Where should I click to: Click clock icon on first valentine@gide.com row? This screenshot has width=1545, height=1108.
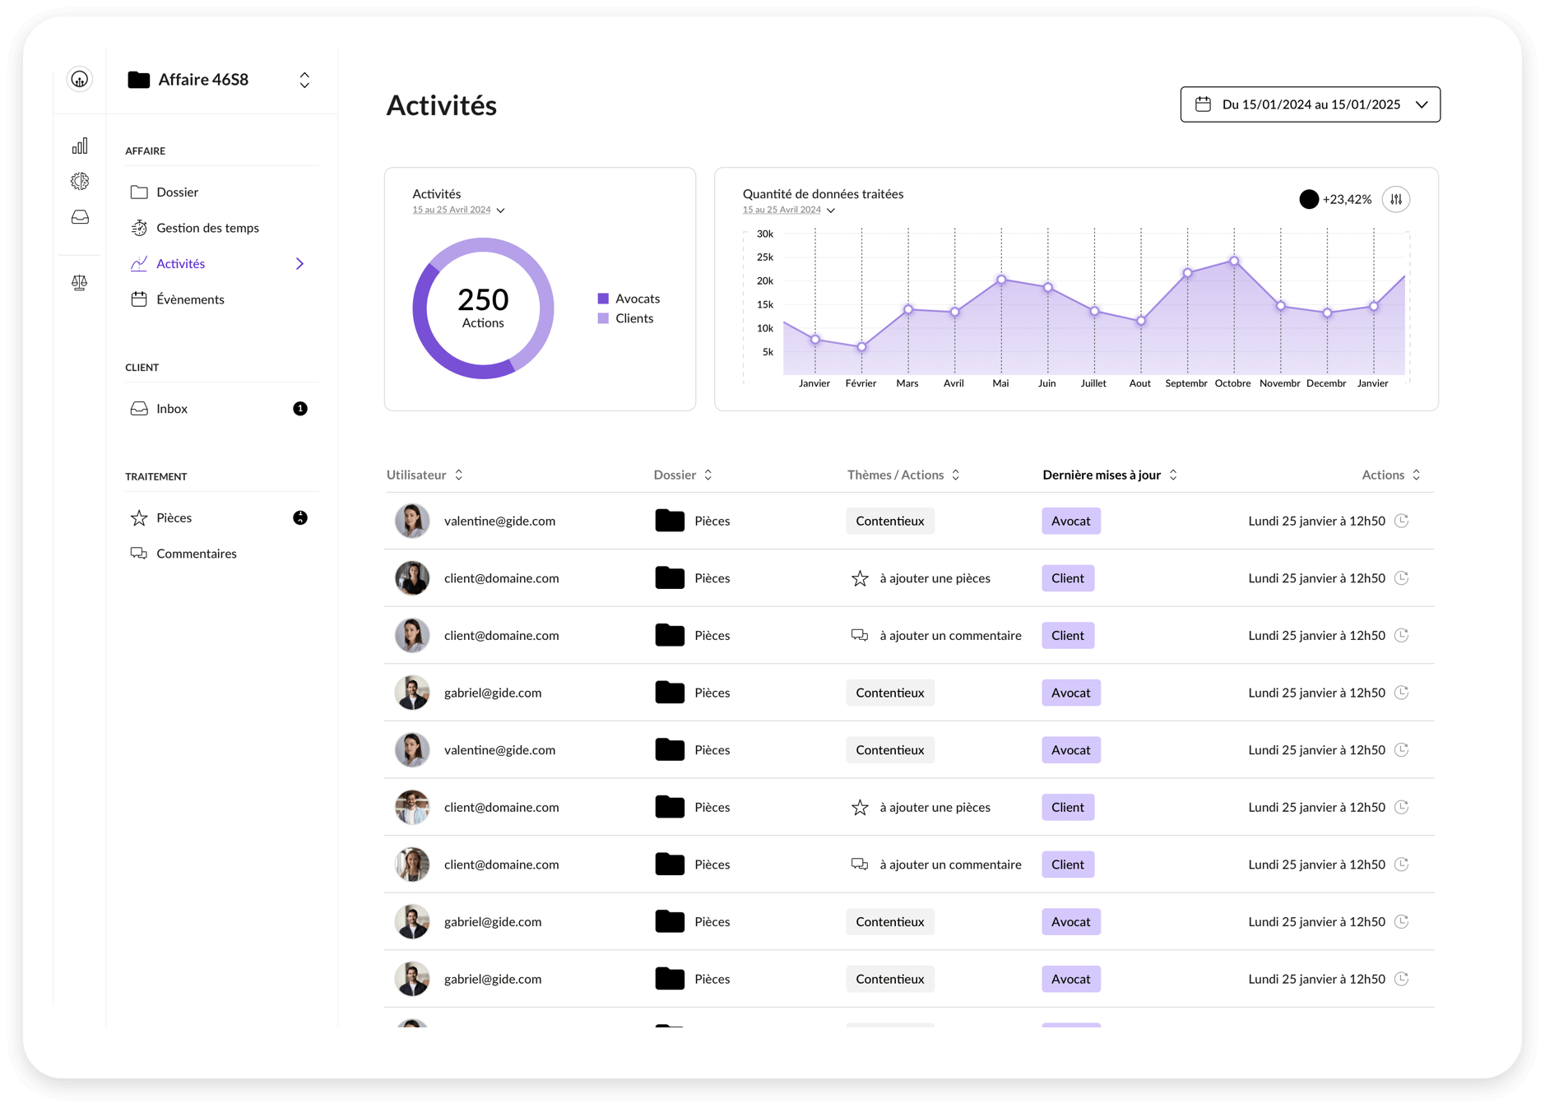point(1402,521)
